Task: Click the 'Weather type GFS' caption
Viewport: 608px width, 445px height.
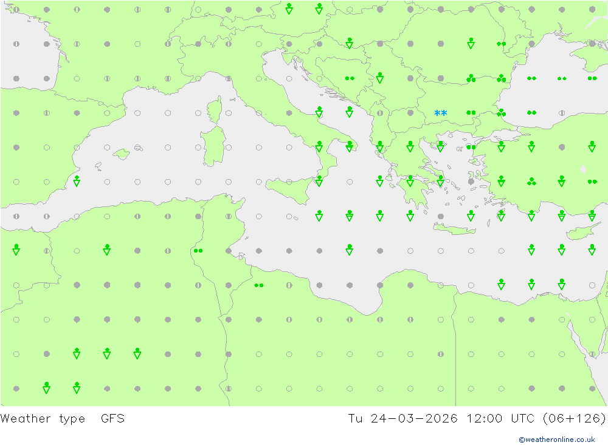Action: coord(63,419)
